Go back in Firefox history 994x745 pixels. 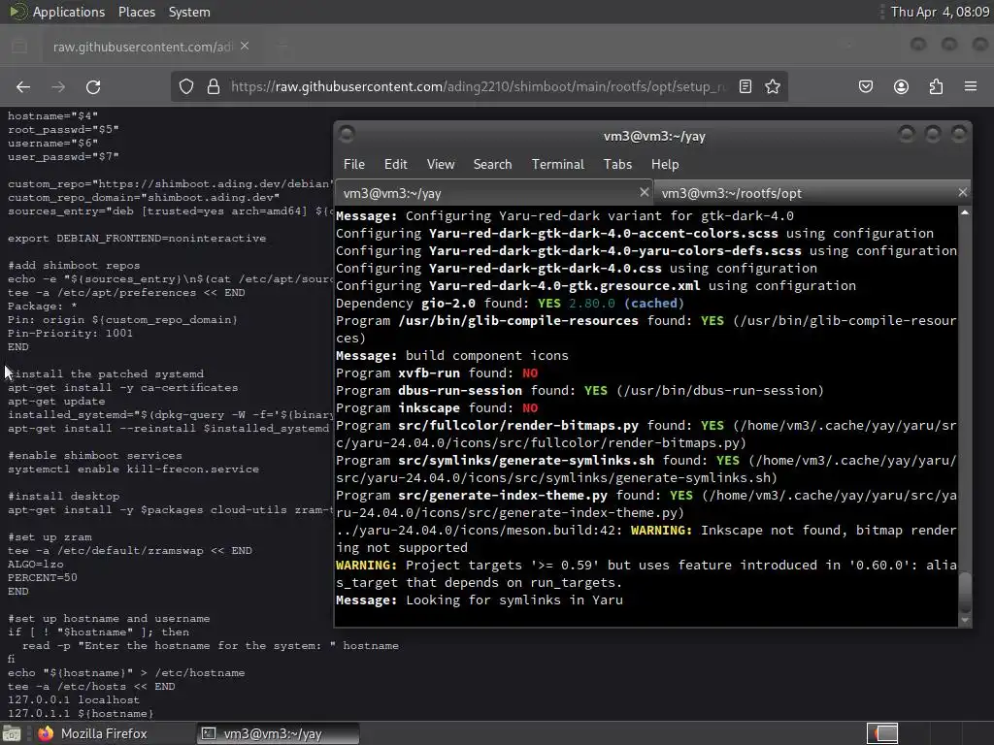(x=23, y=86)
